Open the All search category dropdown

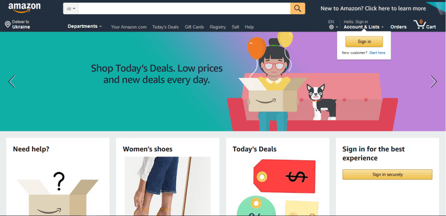click(71, 8)
